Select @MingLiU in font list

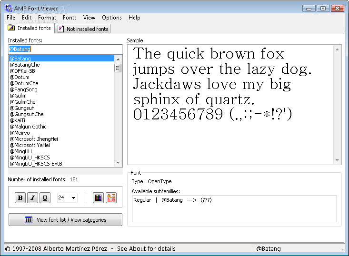(61, 151)
